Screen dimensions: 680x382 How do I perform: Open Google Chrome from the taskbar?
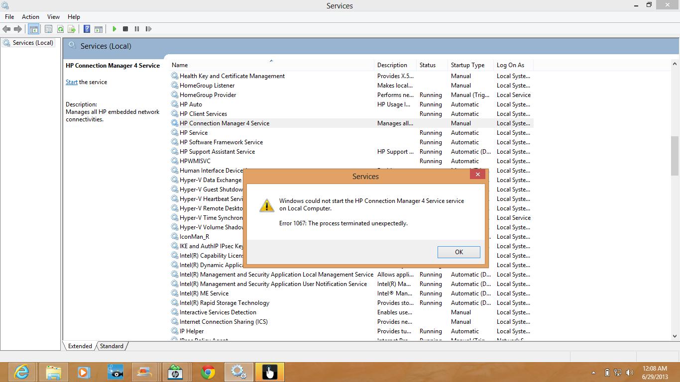click(x=208, y=371)
